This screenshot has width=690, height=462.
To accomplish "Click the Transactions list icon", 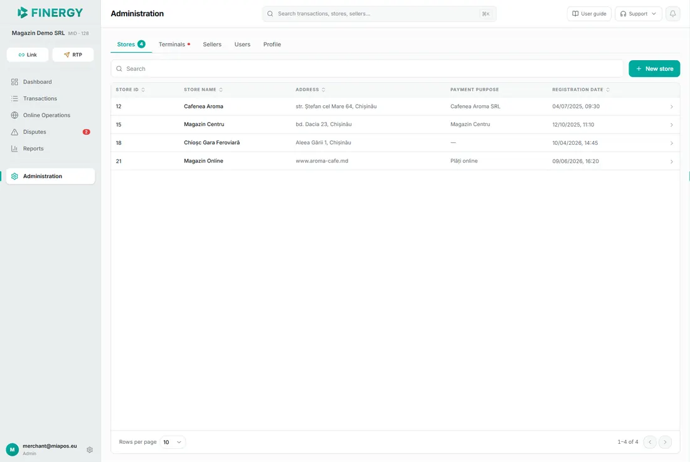I will [14, 98].
